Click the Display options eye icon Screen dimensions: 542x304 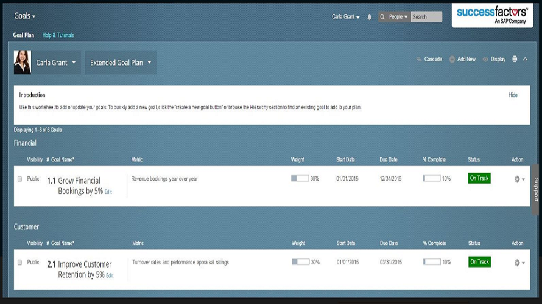click(x=486, y=60)
